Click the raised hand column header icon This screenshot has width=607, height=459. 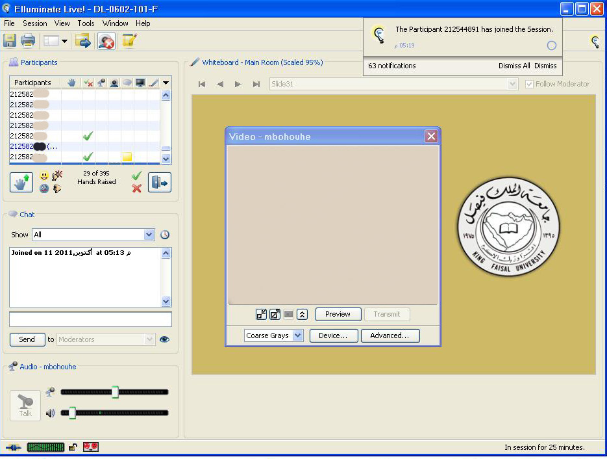click(71, 83)
